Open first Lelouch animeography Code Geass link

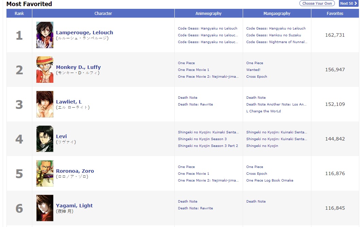point(207,28)
